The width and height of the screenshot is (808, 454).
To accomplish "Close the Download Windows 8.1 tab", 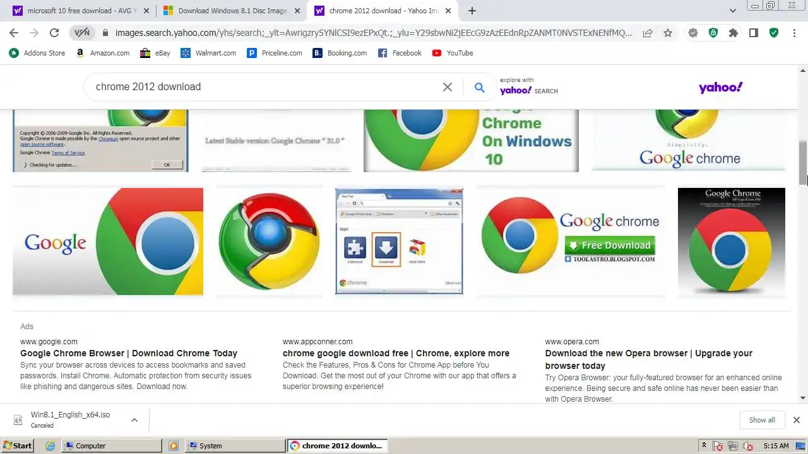I will pos(297,11).
